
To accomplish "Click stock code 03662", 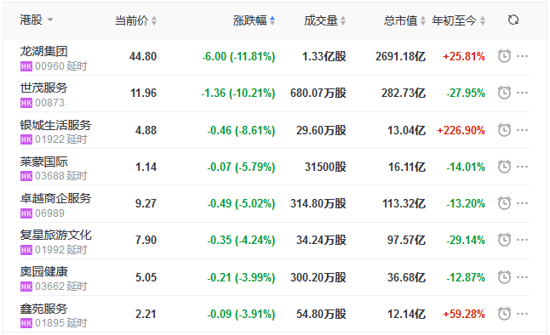I will [x=50, y=287].
